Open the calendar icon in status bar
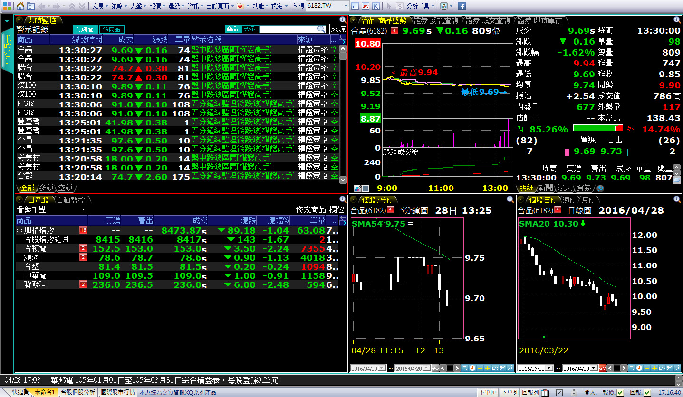Viewport: 683px width, 397px height. (x=546, y=392)
